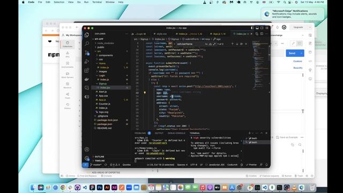The height and width of the screenshot is (193, 343).
Task: Open the Terminal menu in menu bar
Action: pos(97,2)
